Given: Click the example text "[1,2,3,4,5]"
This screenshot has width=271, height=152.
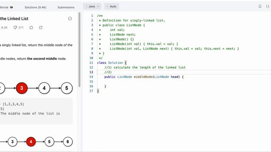Looking at the screenshot, I should [13, 104].
